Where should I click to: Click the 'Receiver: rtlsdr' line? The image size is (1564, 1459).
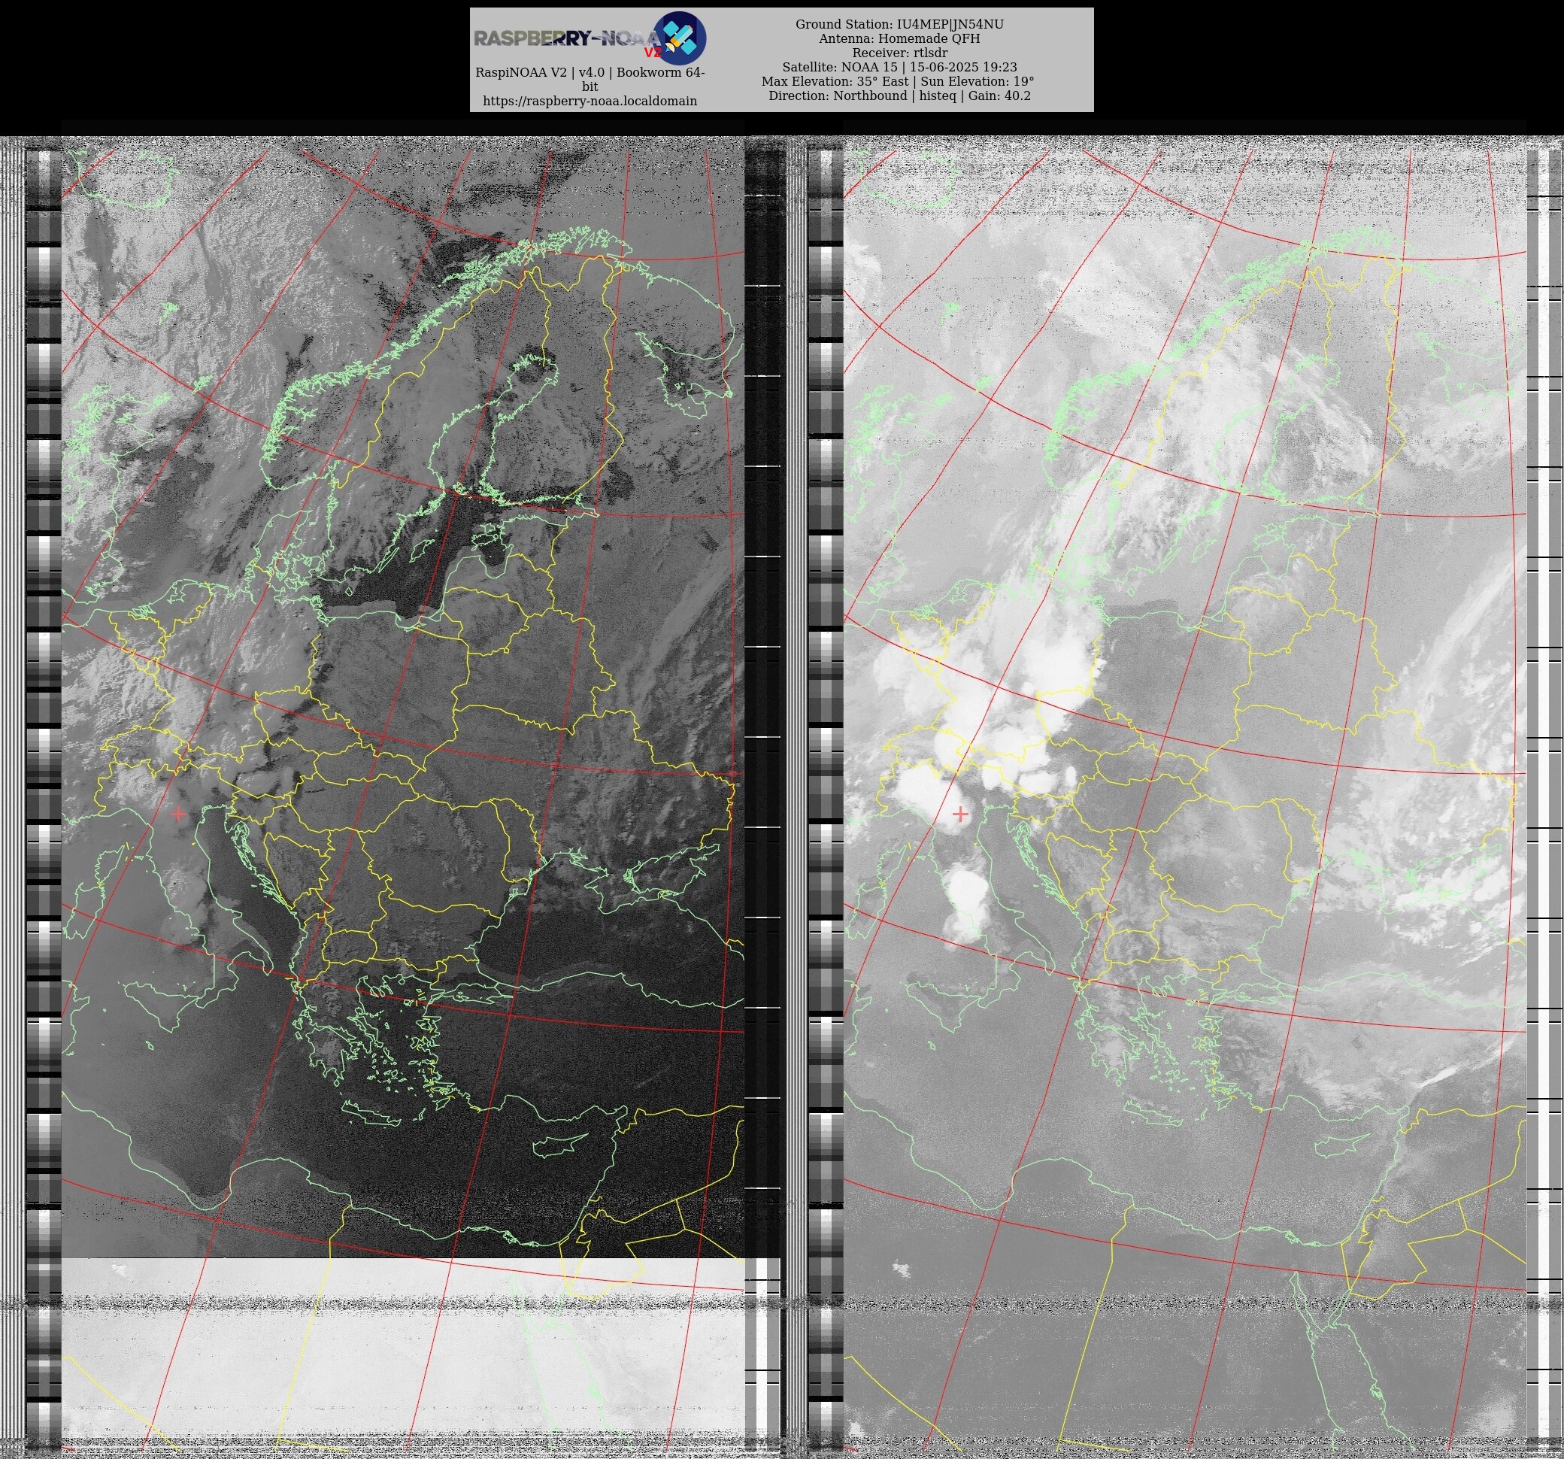(899, 53)
